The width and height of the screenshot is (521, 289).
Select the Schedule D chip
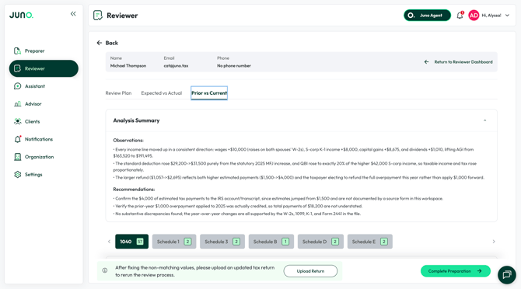tap(320, 242)
